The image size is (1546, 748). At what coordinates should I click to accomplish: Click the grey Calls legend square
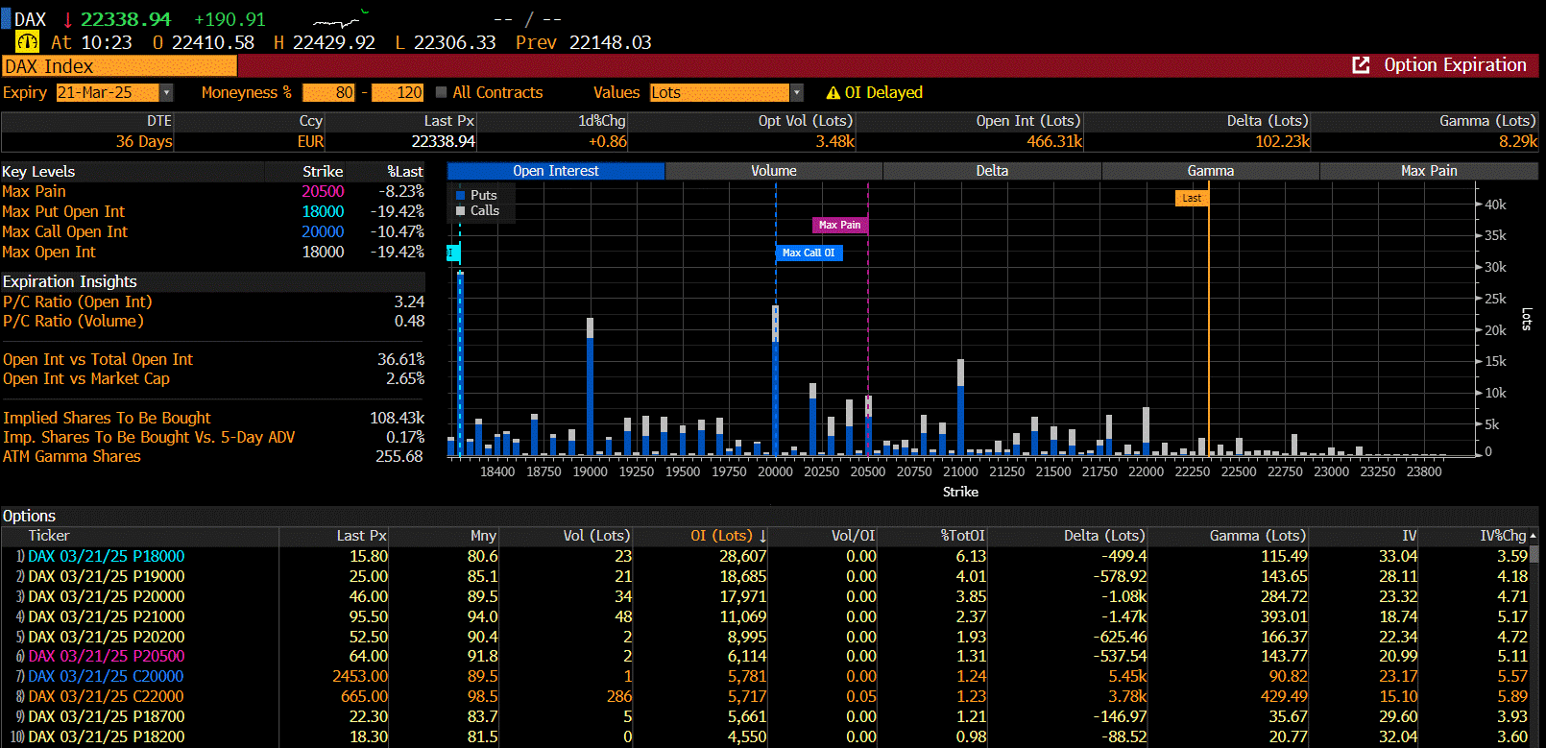pos(460,211)
